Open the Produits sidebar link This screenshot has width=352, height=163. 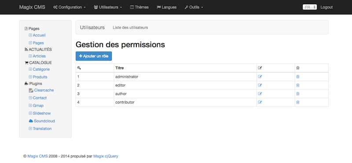[40, 77]
